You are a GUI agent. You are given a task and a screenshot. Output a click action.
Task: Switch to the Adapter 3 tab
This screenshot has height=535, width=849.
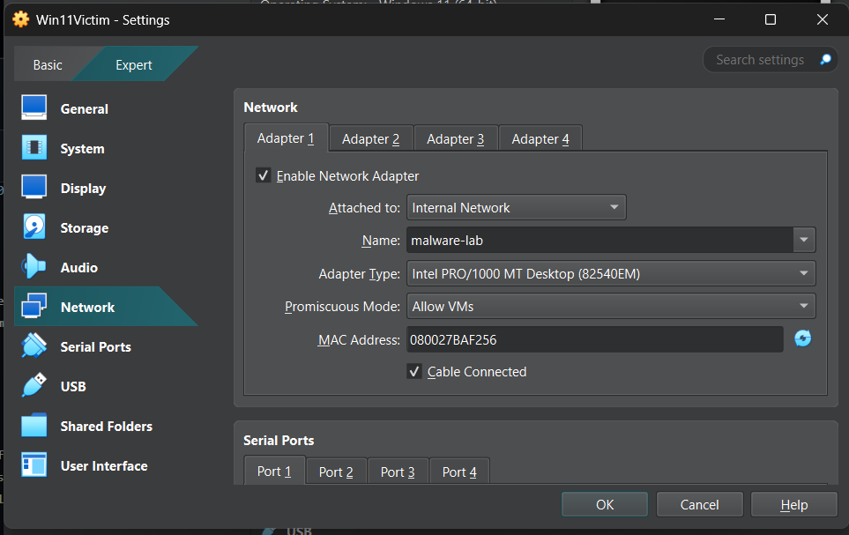click(455, 138)
